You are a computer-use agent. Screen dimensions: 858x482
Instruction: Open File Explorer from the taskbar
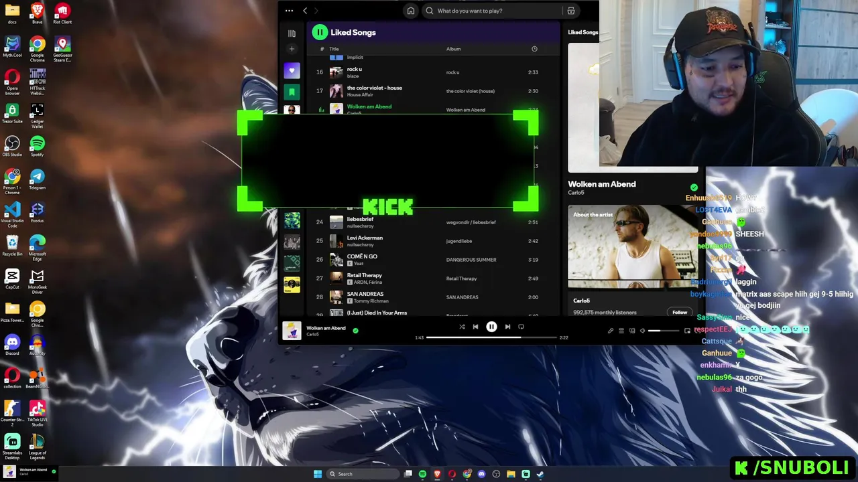pos(511,474)
